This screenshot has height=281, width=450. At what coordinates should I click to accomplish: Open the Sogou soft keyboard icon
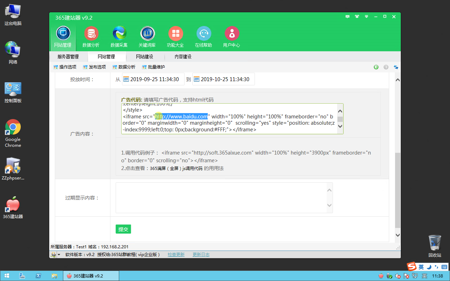(444, 267)
